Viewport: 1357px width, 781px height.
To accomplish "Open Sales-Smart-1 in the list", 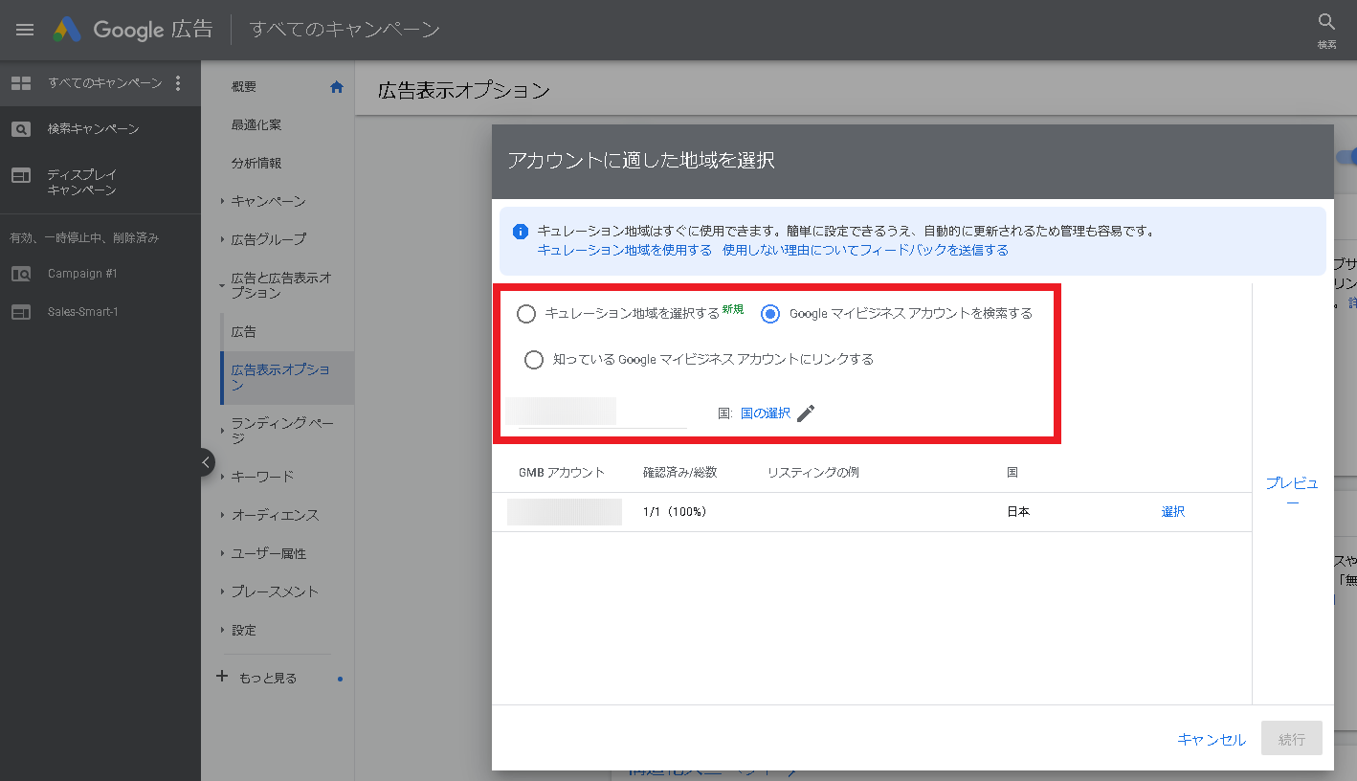I will point(83,312).
